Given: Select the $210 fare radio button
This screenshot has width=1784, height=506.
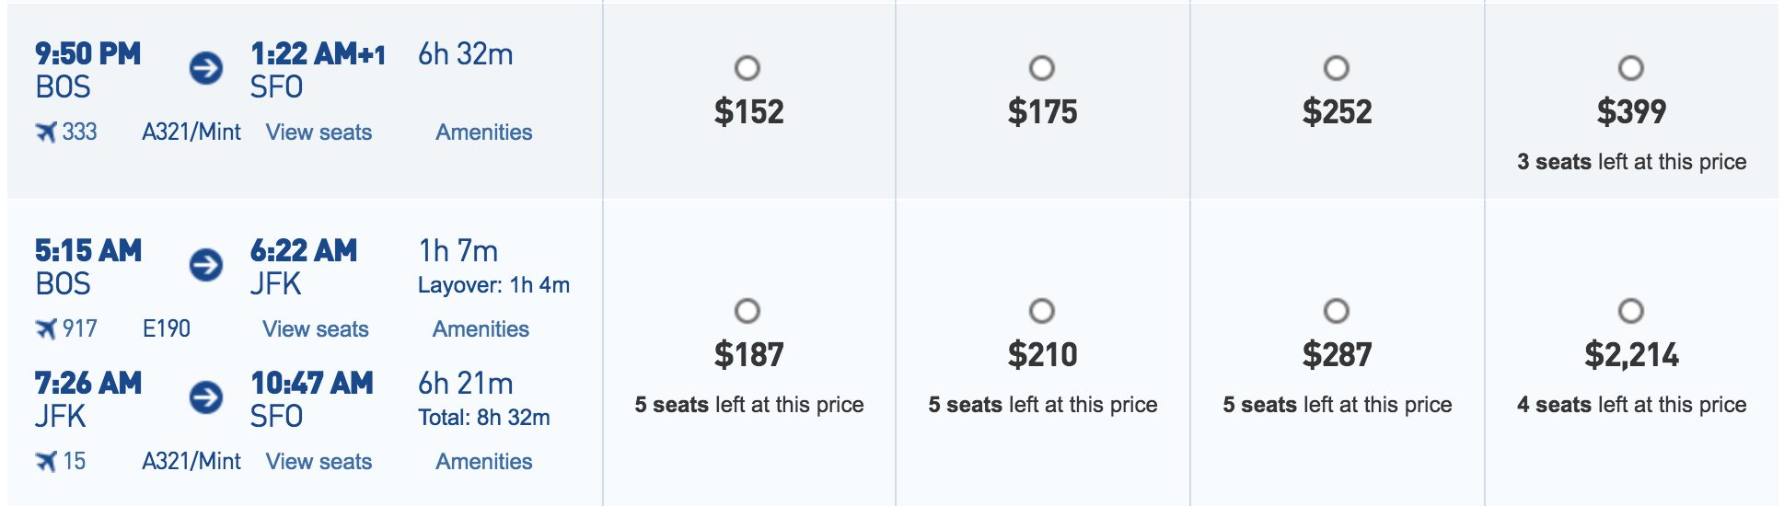Looking at the screenshot, I should click(1042, 311).
